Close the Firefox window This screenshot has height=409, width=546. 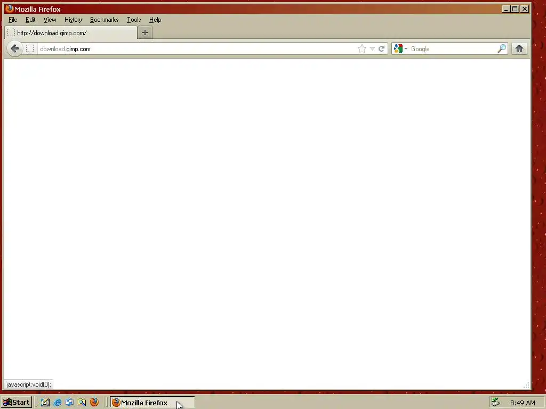525,9
